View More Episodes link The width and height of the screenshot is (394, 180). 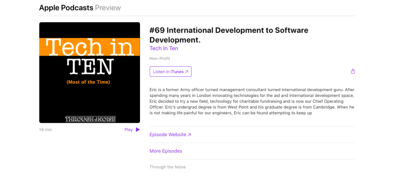click(x=166, y=151)
